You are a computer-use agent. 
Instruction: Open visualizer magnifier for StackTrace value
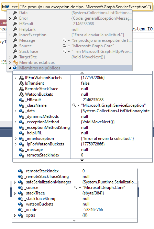65,51
